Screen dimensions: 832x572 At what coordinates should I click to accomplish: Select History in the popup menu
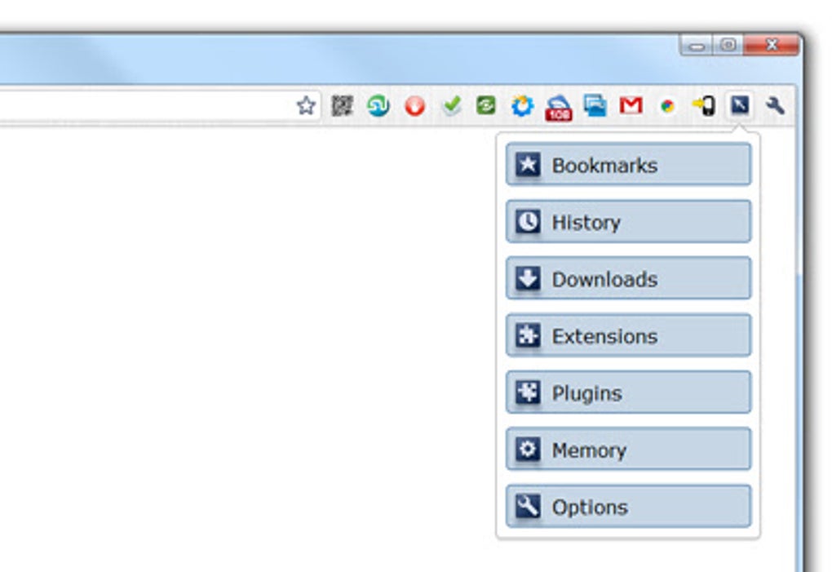tap(627, 222)
